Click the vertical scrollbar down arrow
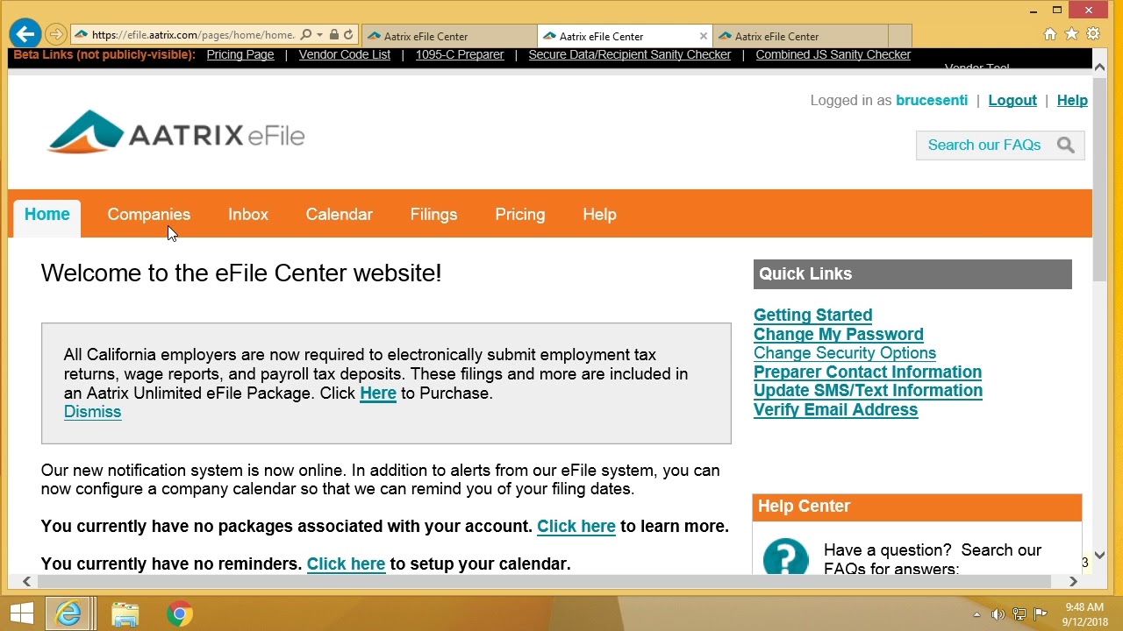Image resolution: width=1123 pixels, height=631 pixels. [x=1100, y=556]
